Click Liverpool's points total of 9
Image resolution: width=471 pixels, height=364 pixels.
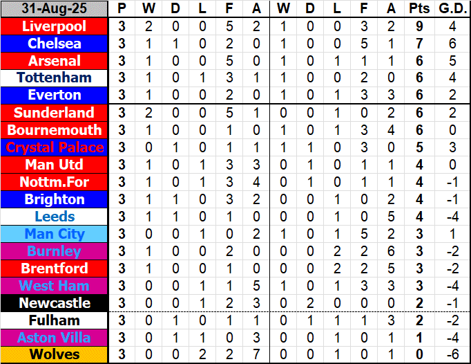click(416, 26)
